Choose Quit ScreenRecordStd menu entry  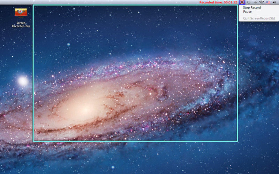[x=259, y=18]
